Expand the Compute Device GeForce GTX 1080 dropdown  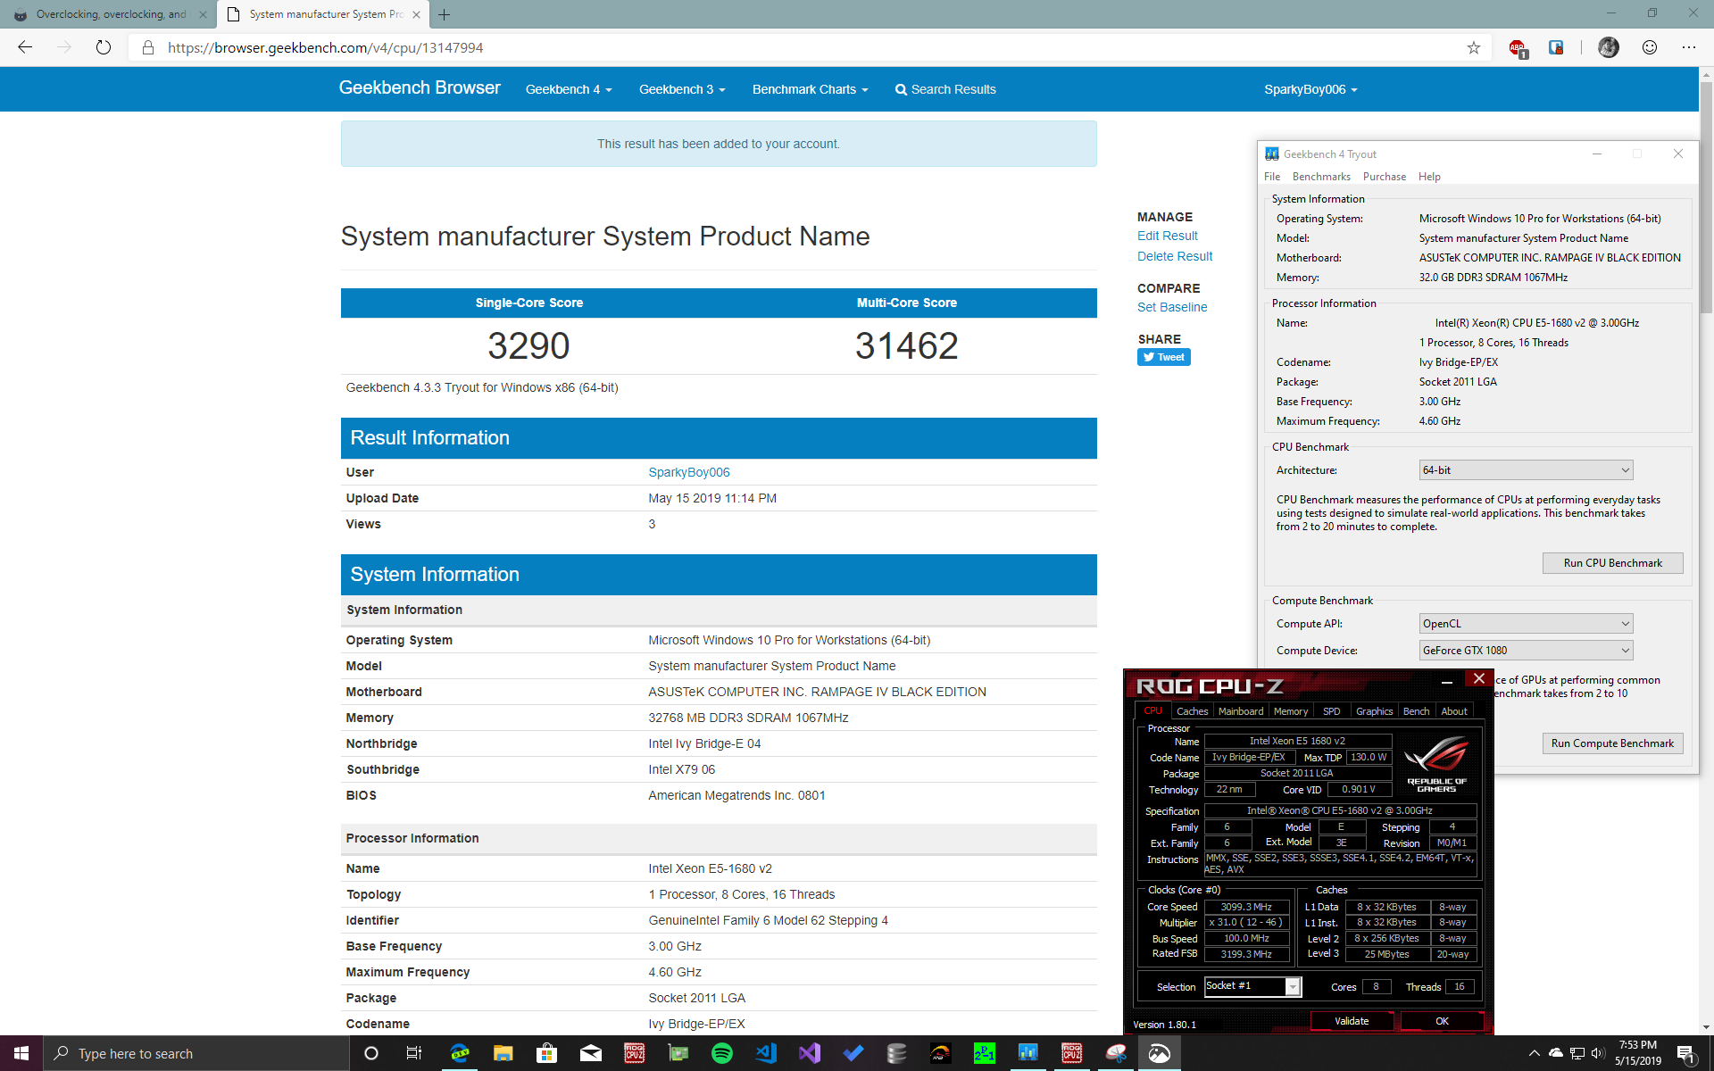[x=1526, y=651]
